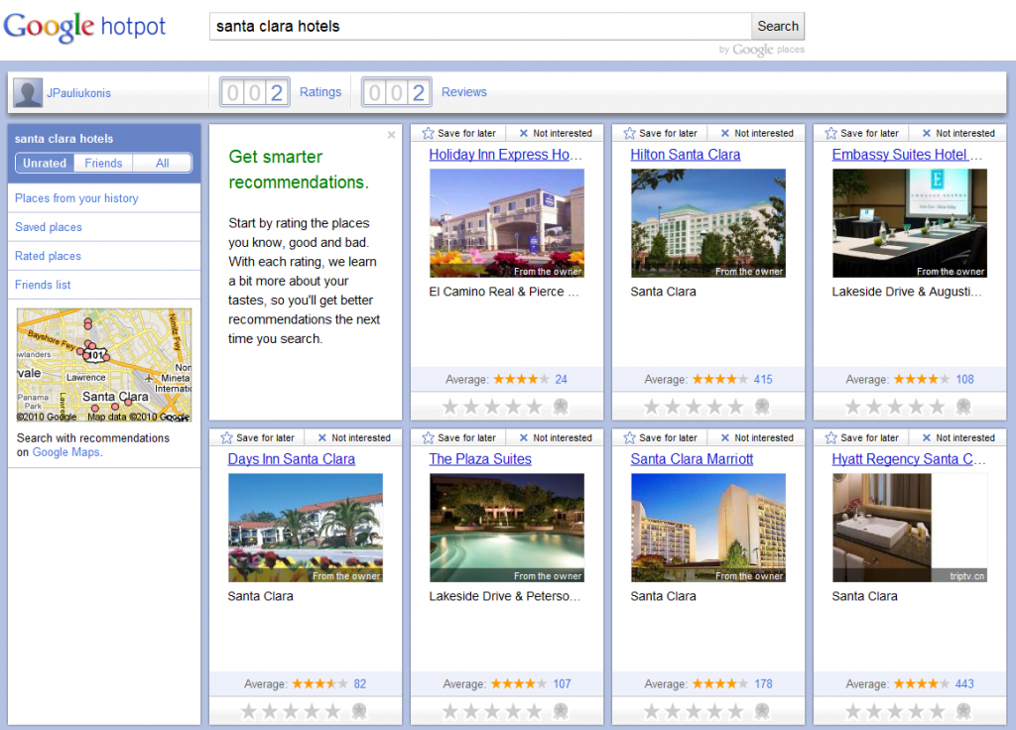Click the Save for later star on Embassy Suites card
The image size is (1016, 730).
point(830,133)
